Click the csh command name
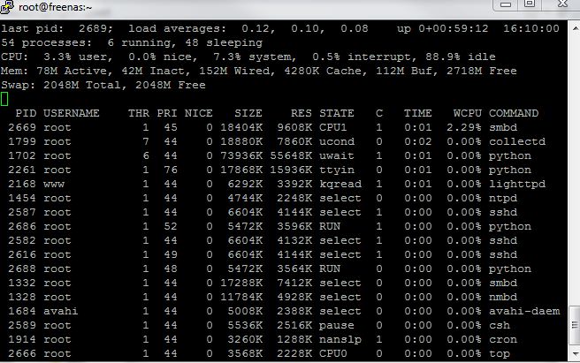Image resolution: width=580 pixels, height=363 pixels. [500, 325]
